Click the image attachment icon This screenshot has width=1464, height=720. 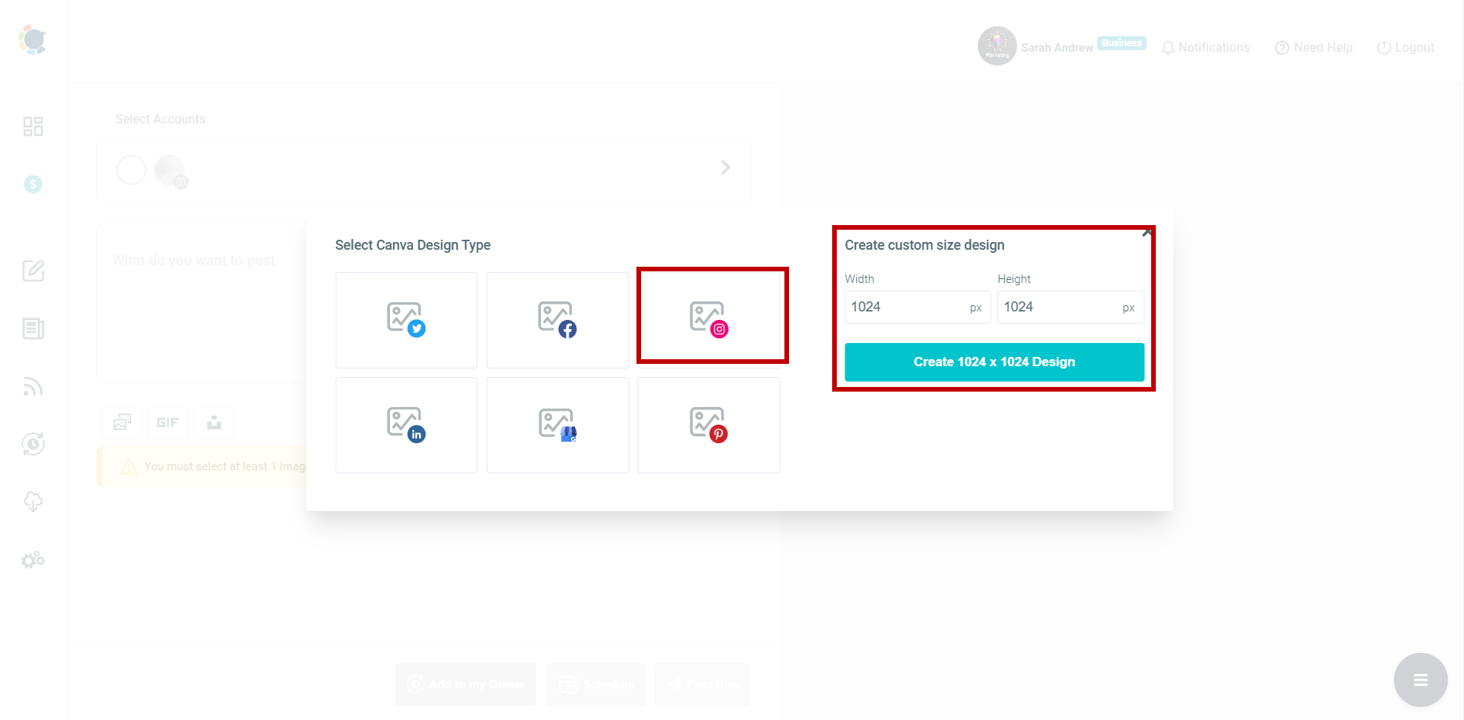coord(122,422)
